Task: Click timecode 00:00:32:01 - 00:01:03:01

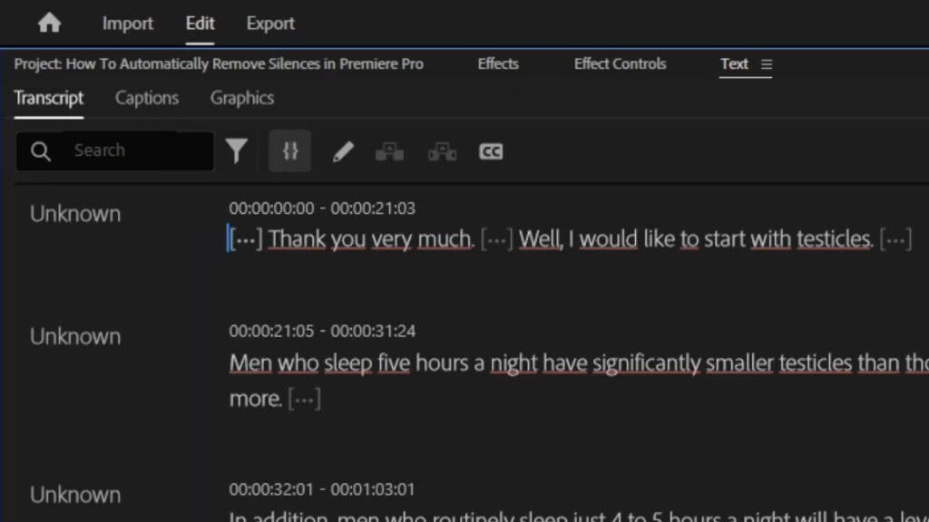Action: 322,489
